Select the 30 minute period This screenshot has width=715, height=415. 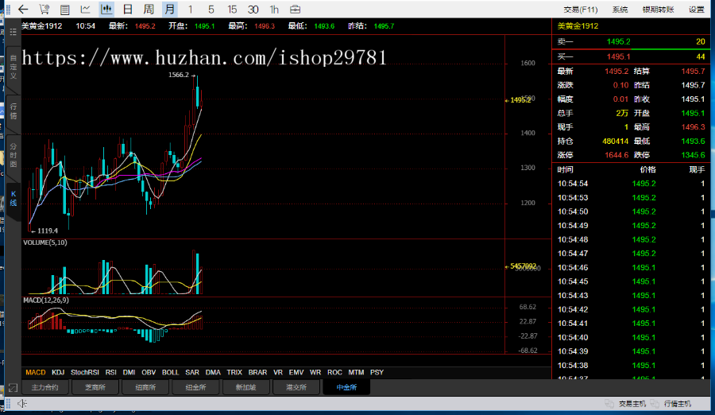click(x=253, y=9)
